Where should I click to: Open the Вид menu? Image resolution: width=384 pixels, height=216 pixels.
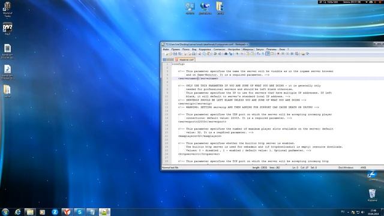pos(194,49)
